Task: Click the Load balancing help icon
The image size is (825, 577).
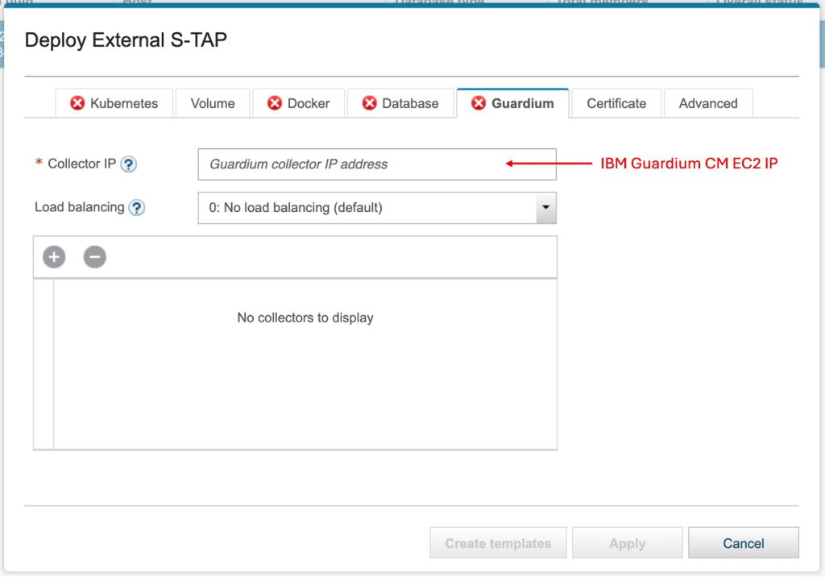Action: coord(137,207)
